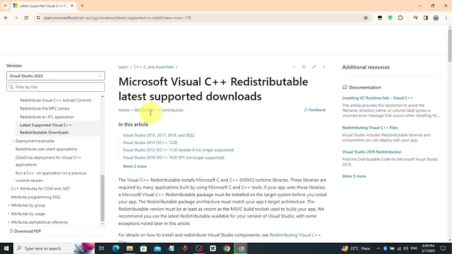The image size is (452, 254).
Task: Expand Attributes alphabetical reference node
Action: click(8, 223)
